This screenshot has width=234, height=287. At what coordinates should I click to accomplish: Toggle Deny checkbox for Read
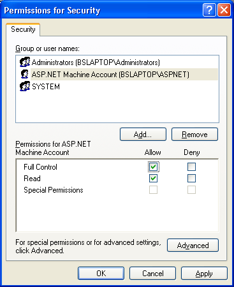pyautogui.click(x=191, y=179)
